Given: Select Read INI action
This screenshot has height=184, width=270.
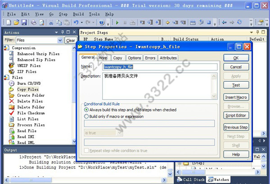Looking at the screenshot, I should pyautogui.click(x=26, y=137).
